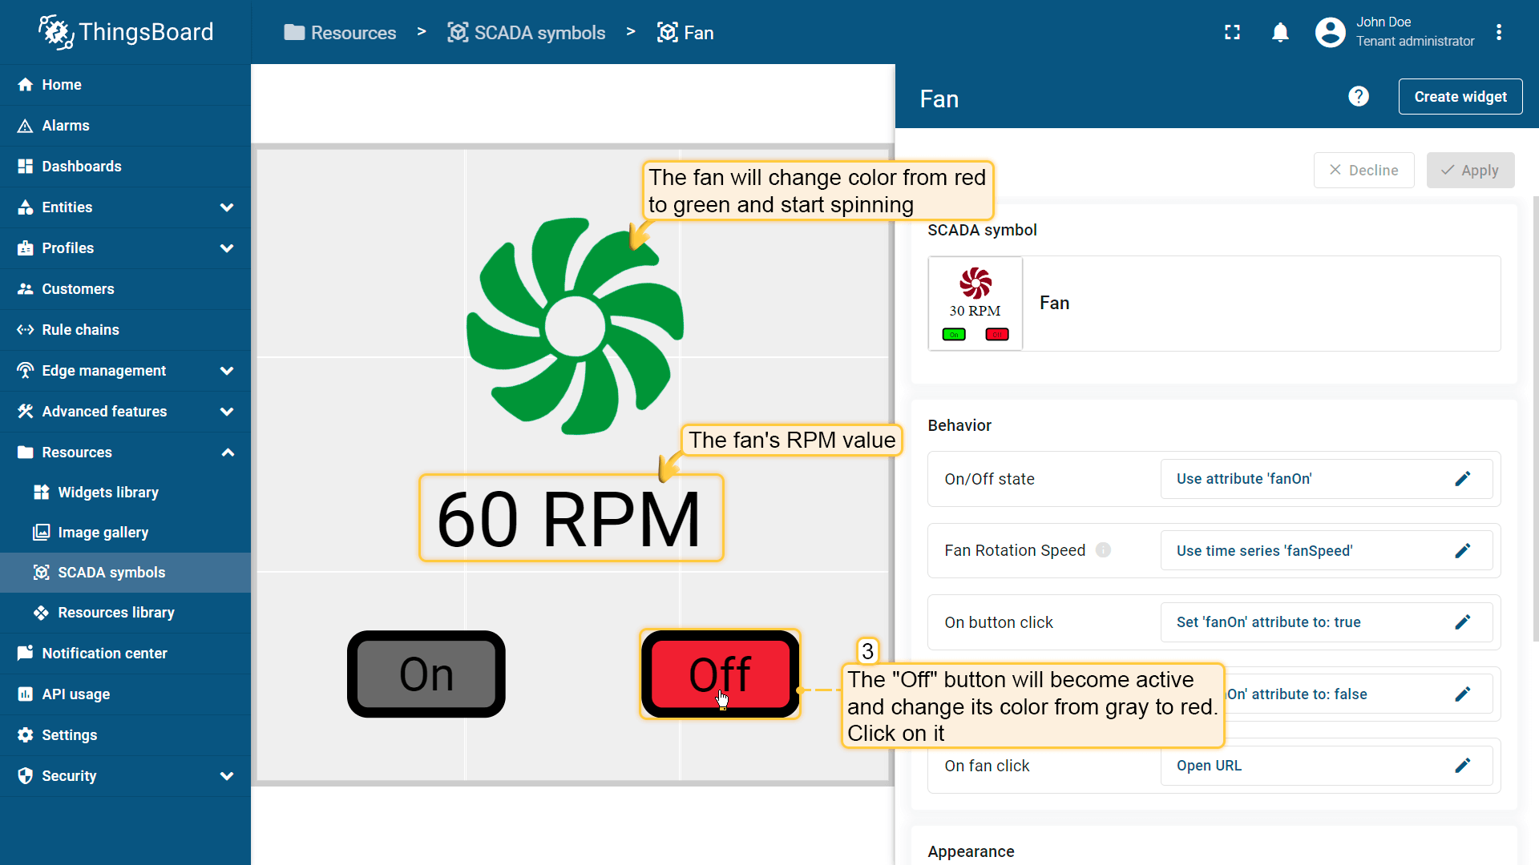
Task: Go to the Rule chains page
Action: 80,330
